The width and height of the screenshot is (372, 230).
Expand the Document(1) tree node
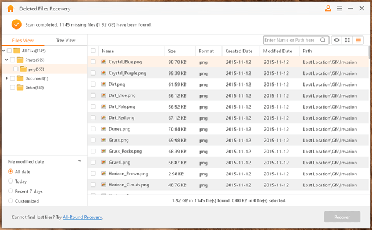[6, 78]
